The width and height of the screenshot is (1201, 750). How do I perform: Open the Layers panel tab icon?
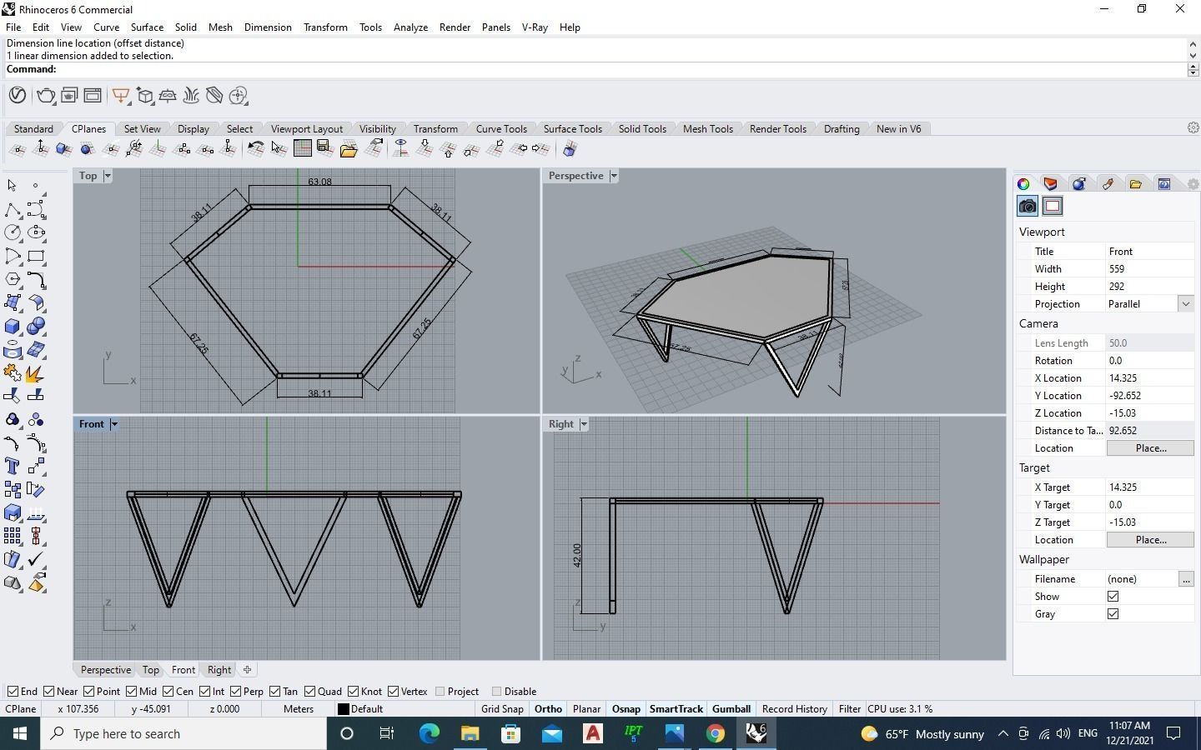coord(1051,183)
